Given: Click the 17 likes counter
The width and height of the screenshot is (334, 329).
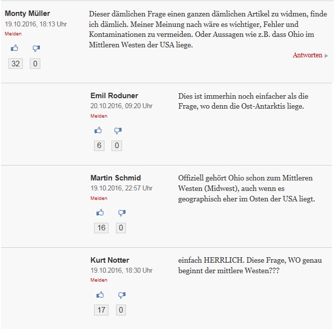Looking at the screenshot, I should point(102,310).
